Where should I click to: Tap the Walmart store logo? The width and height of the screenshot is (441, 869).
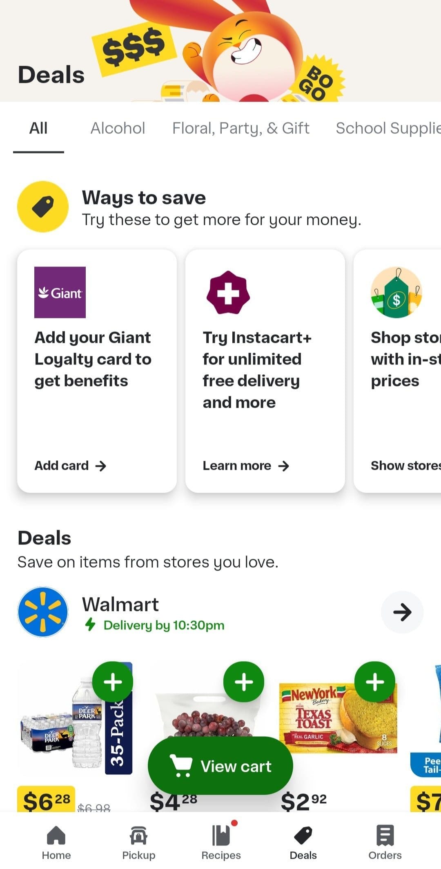click(x=43, y=612)
